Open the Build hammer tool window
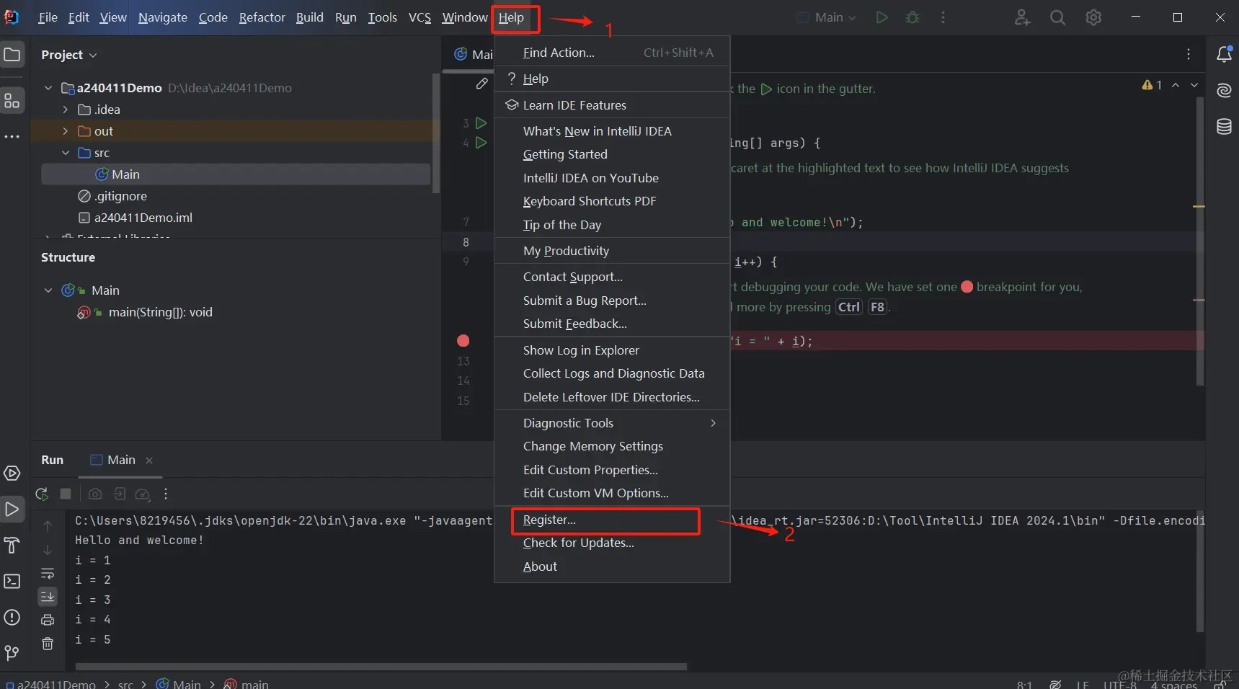Image resolution: width=1239 pixels, height=689 pixels. (x=12, y=546)
